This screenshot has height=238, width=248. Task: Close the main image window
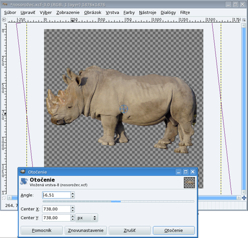(243, 4)
